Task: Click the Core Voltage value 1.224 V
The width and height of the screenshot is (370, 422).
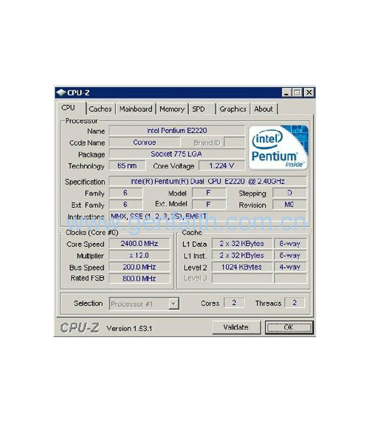Action: [221, 166]
